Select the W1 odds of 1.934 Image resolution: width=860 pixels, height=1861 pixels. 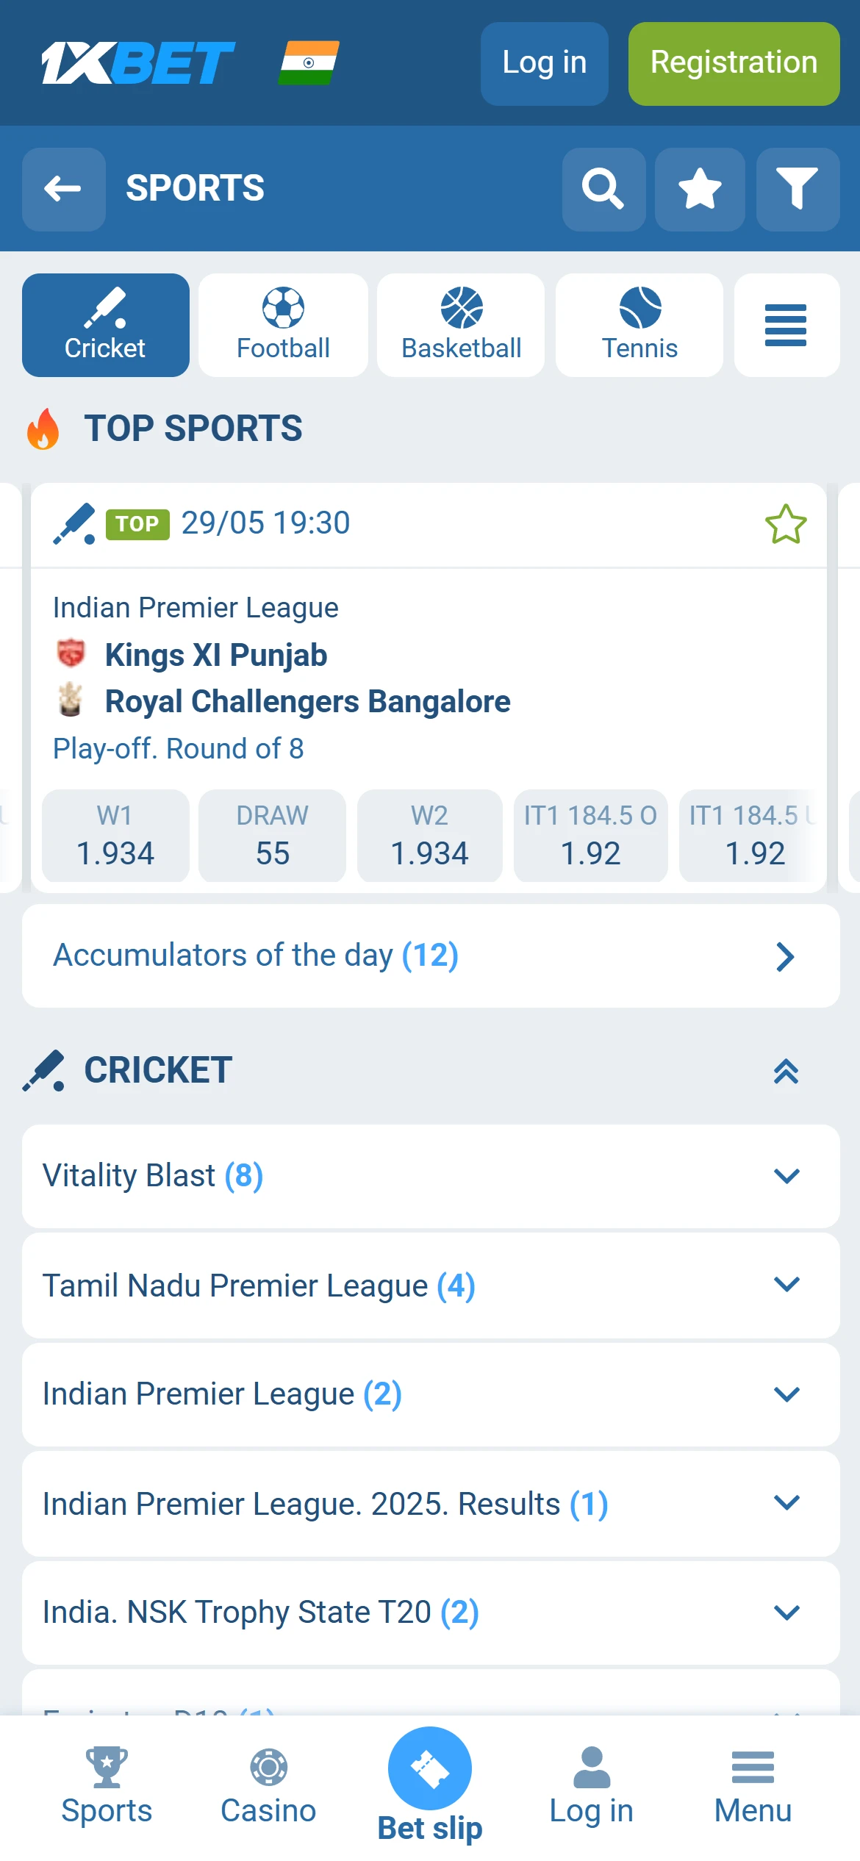click(115, 836)
